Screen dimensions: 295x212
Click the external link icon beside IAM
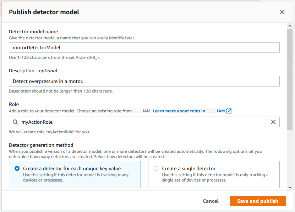(x=229, y=111)
